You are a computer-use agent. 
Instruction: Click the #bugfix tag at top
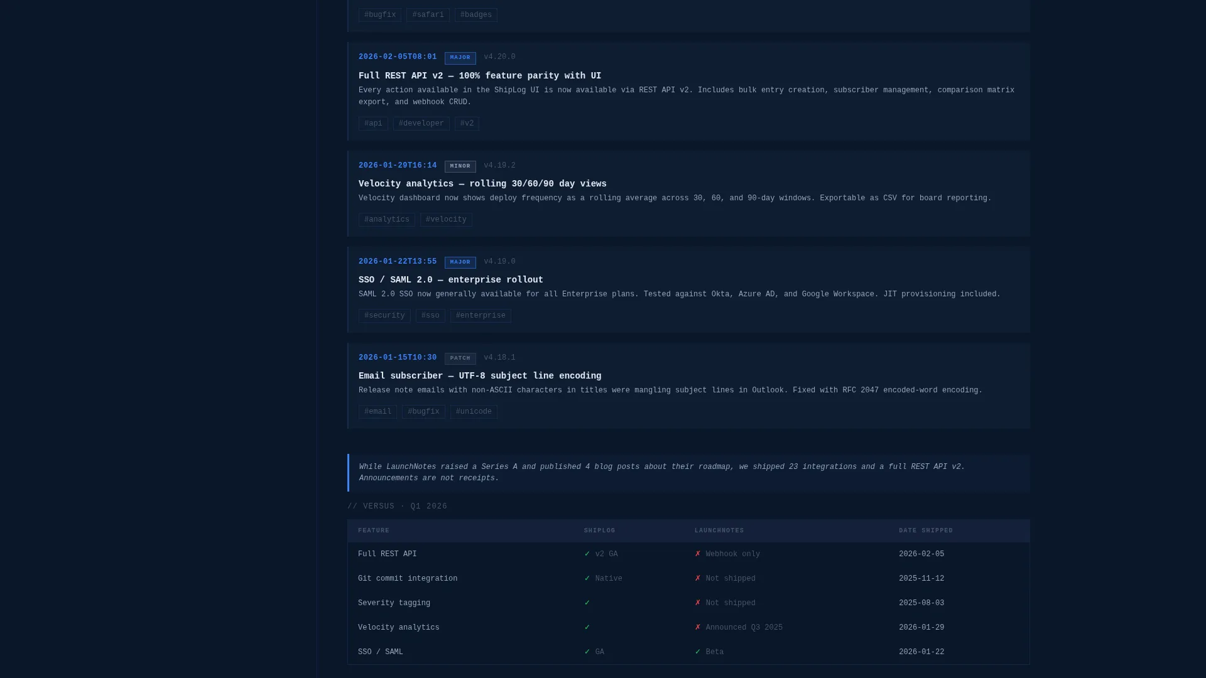pyautogui.click(x=379, y=15)
